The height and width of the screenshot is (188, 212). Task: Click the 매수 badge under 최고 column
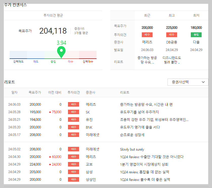click(x=172, y=35)
